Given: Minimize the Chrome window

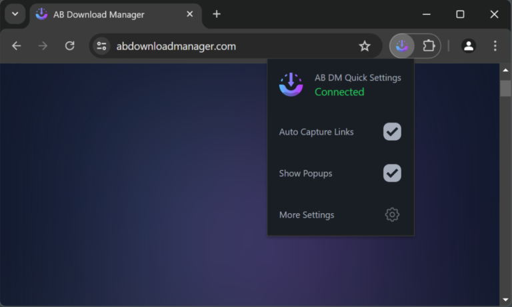Looking at the screenshot, I should [427, 15].
